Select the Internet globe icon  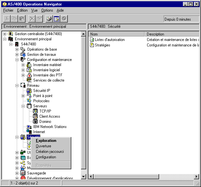click(29, 132)
